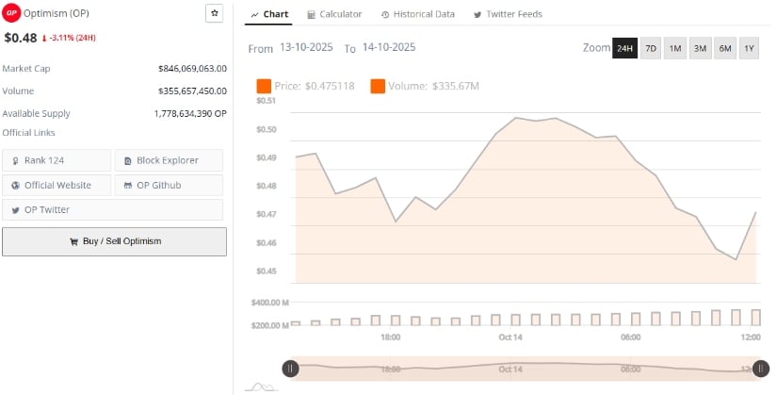Choose the 3M zoom option
777x395 pixels.
tap(700, 48)
